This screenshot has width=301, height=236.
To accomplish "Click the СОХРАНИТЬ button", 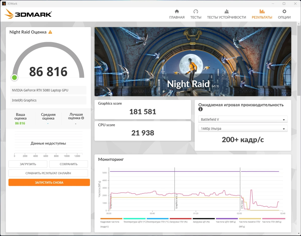I will (68, 164).
